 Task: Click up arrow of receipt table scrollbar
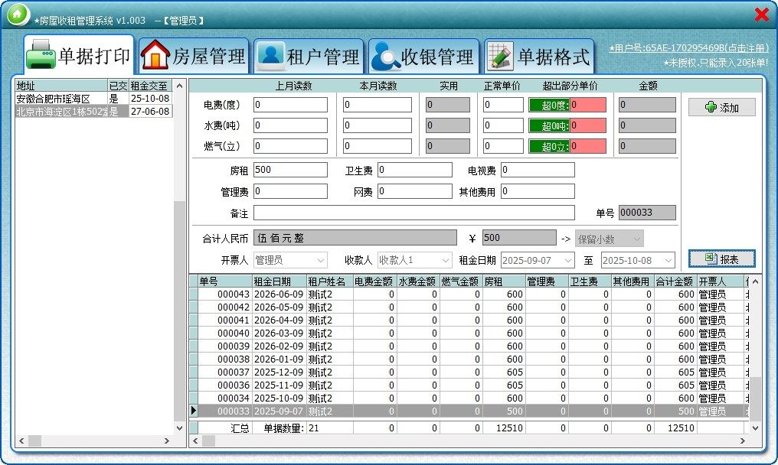point(755,281)
